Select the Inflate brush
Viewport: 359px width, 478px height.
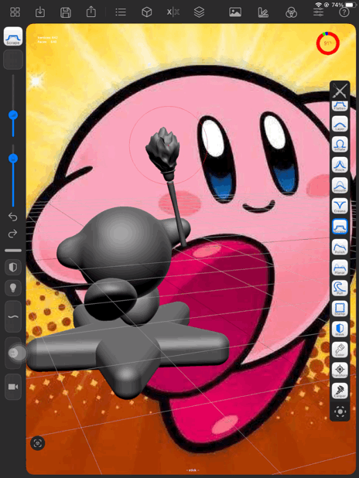(340, 144)
